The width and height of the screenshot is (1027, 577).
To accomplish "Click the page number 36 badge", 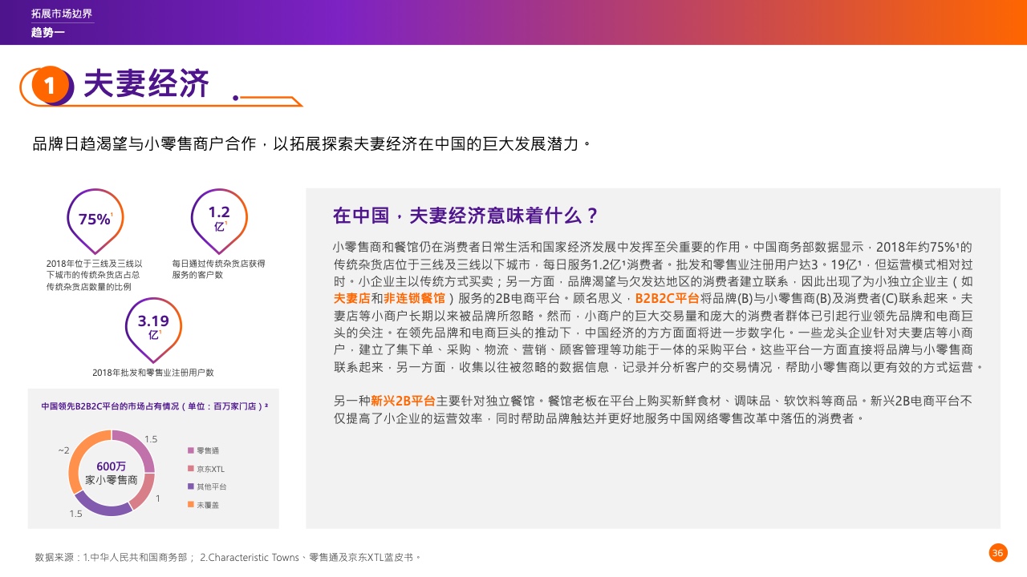I will click(x=998, y=553).
